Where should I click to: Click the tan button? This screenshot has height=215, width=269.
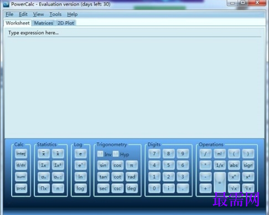(x=103, y=177)
